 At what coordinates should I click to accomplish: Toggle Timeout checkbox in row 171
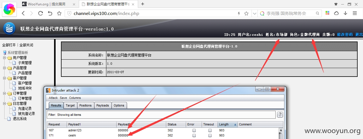(210, 135)
